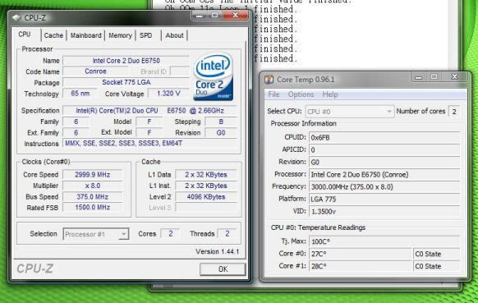The width and height of the screenshot is (478, 303).
Task: Click the OK button in CPU-Z
Action: click(x=223, y=269)
